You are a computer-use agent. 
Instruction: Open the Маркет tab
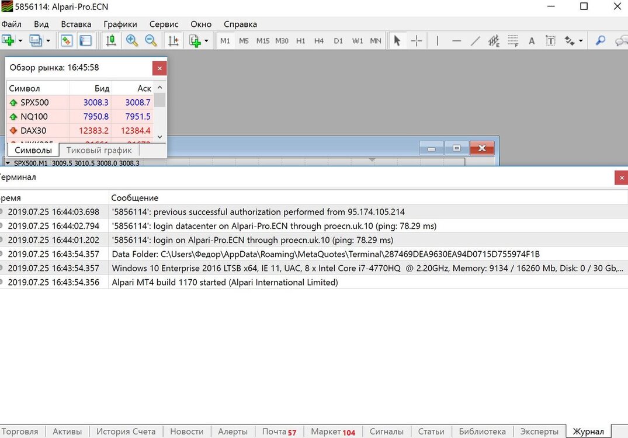(333, 432)
